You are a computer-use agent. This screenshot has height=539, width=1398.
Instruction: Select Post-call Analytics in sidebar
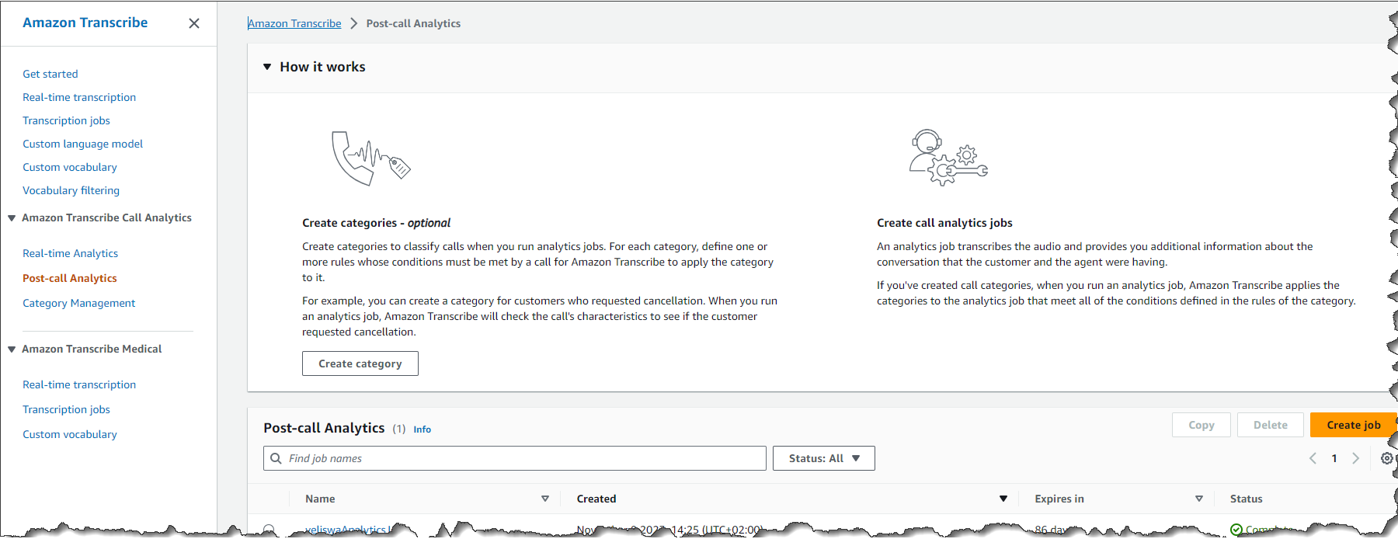point(70,278)
